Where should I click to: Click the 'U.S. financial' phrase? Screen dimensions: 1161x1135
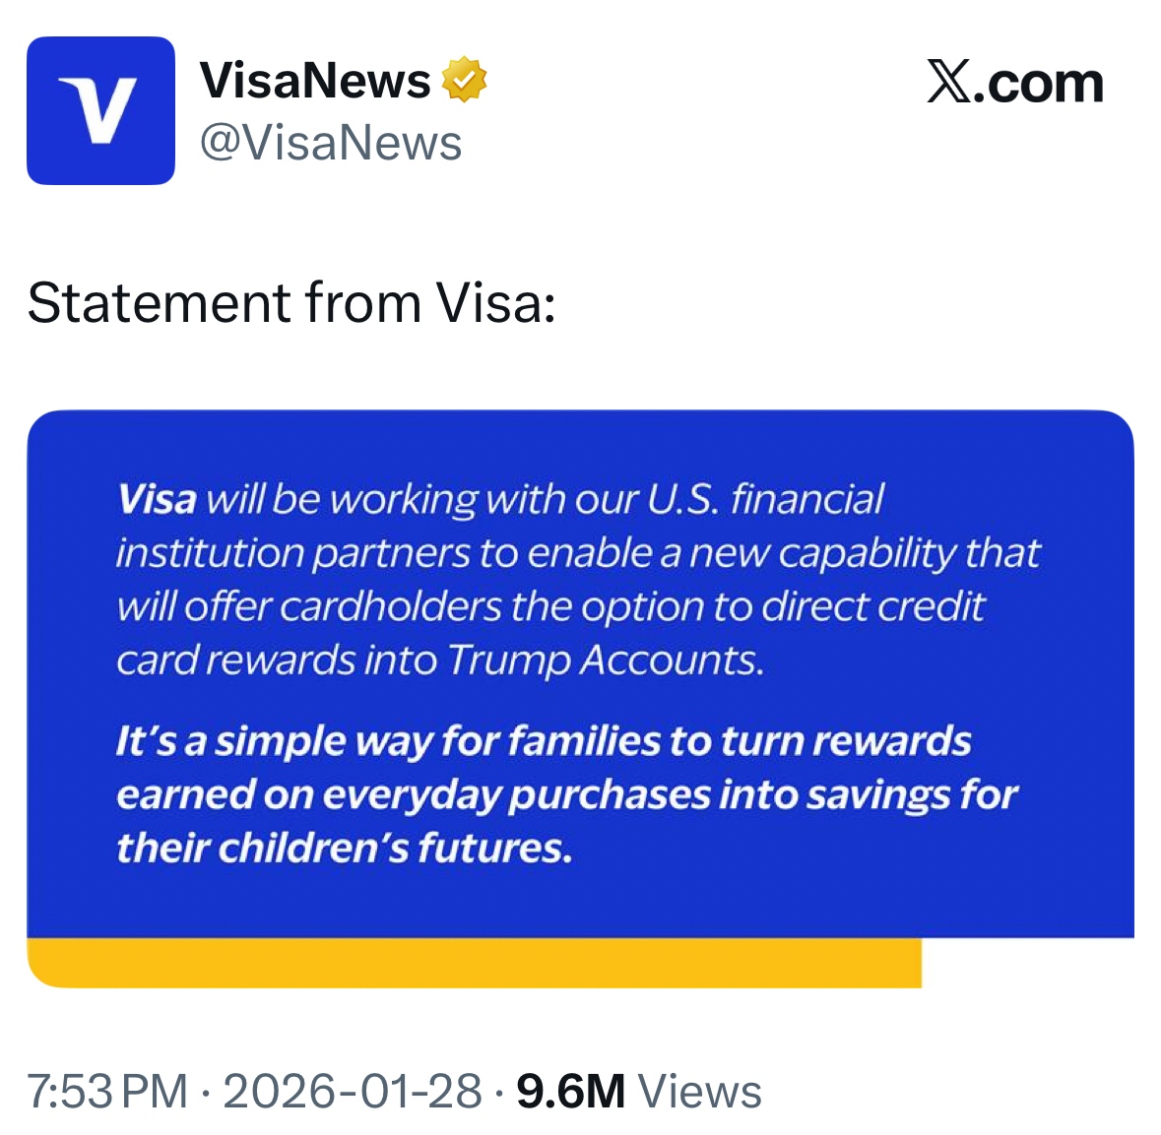click(765, 499)
